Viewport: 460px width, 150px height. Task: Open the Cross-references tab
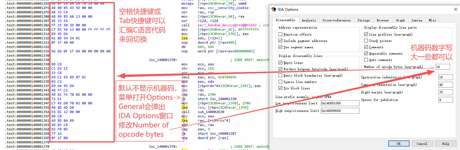point(337,20)
